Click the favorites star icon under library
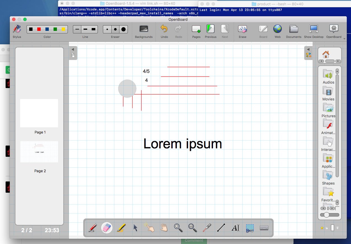The height and width of the screenshot is (244, 351). (x=322, y=228)
